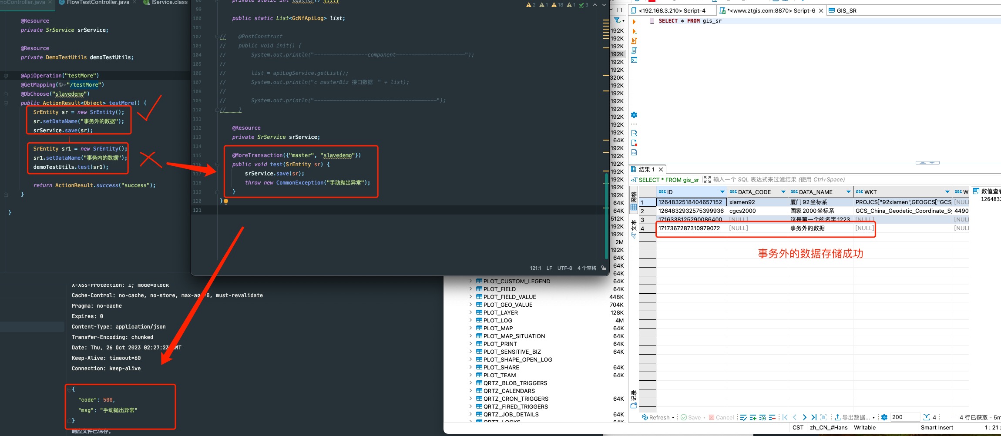The width and height of the screenshot is (1001, 436).
Task: Click the next page arrow in results toolbar
Action: pyautogui.click(x=804, y=418)
